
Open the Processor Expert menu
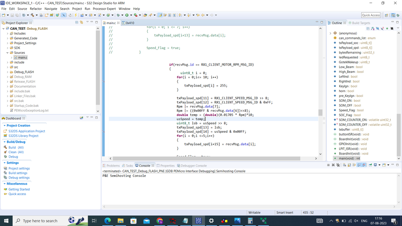click(x=104, y=9)
